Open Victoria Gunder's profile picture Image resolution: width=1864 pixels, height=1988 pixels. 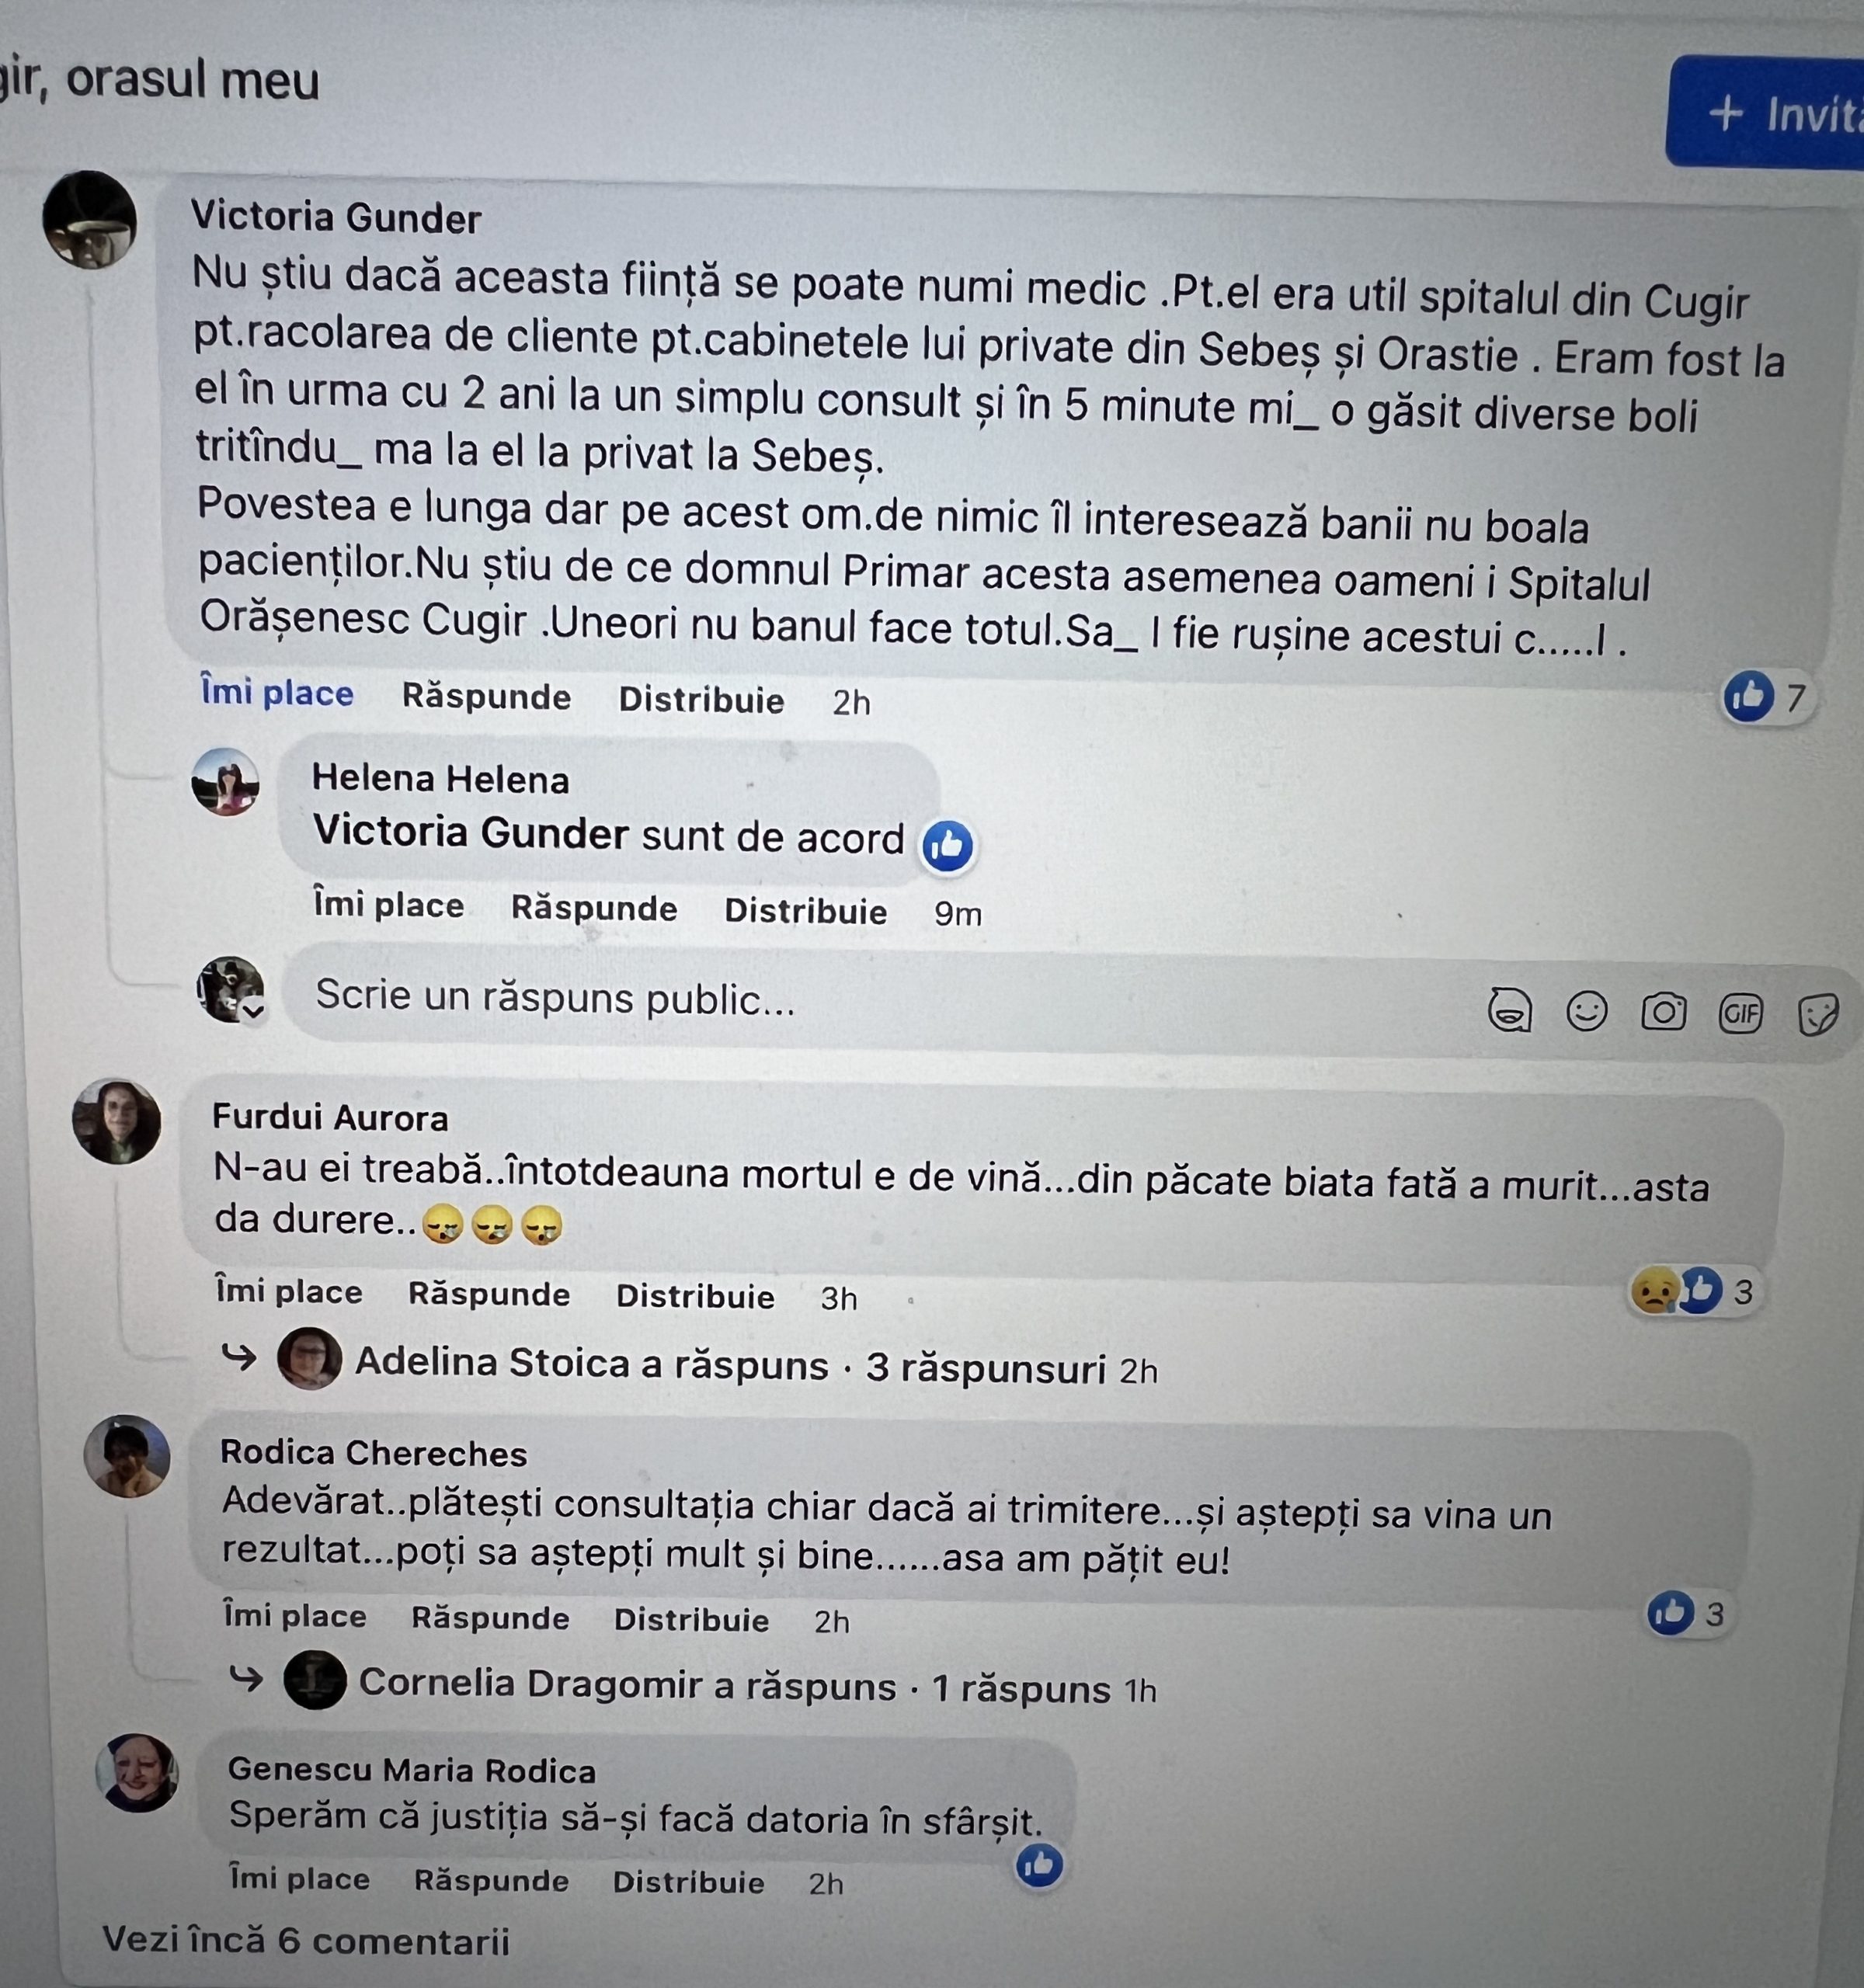tap(90, 220)
